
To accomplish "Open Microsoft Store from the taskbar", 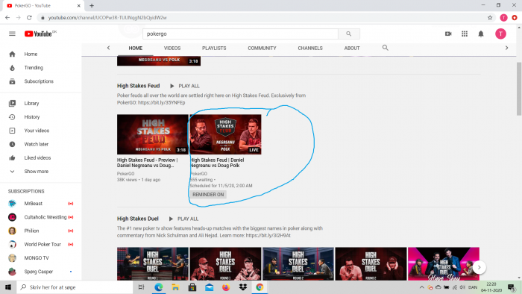I will coord(192,287).
